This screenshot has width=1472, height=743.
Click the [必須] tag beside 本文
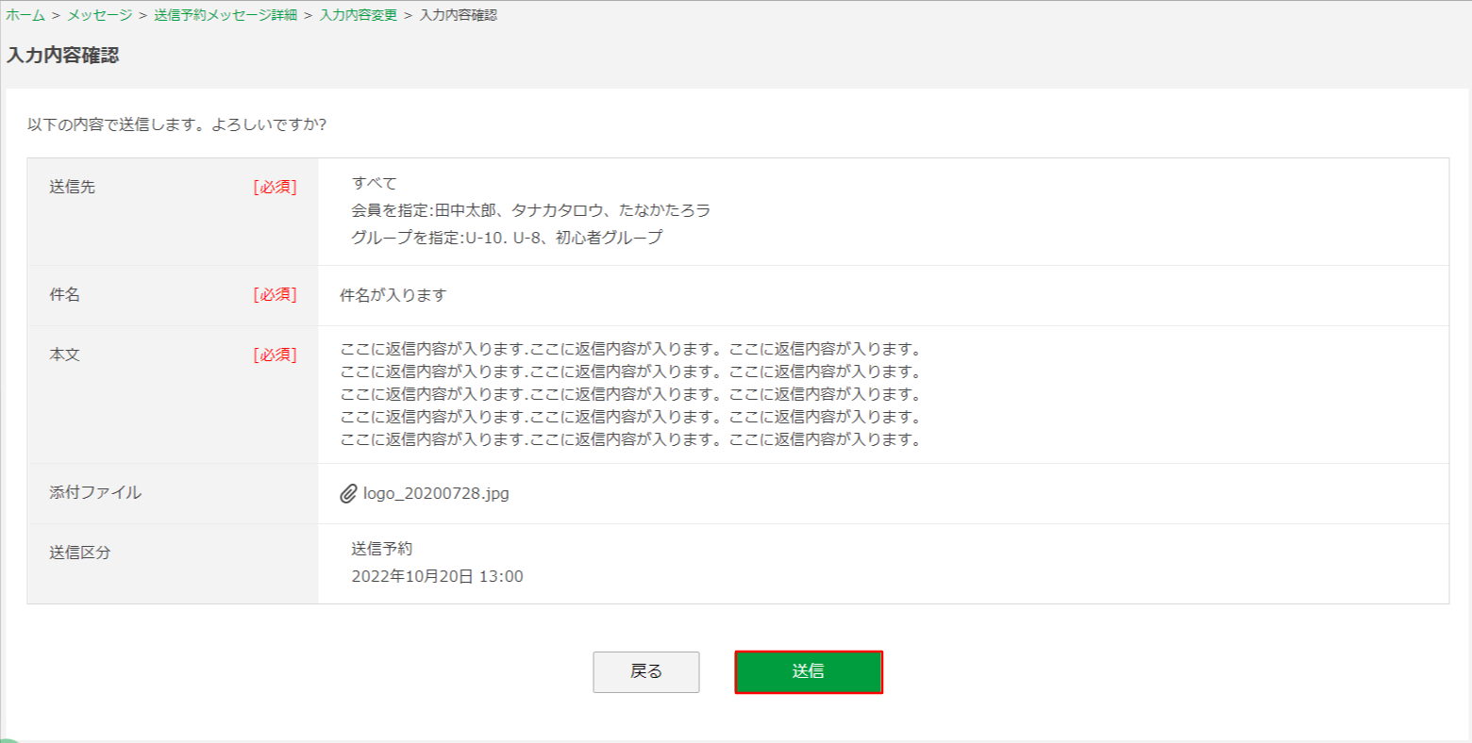[275, 355]
